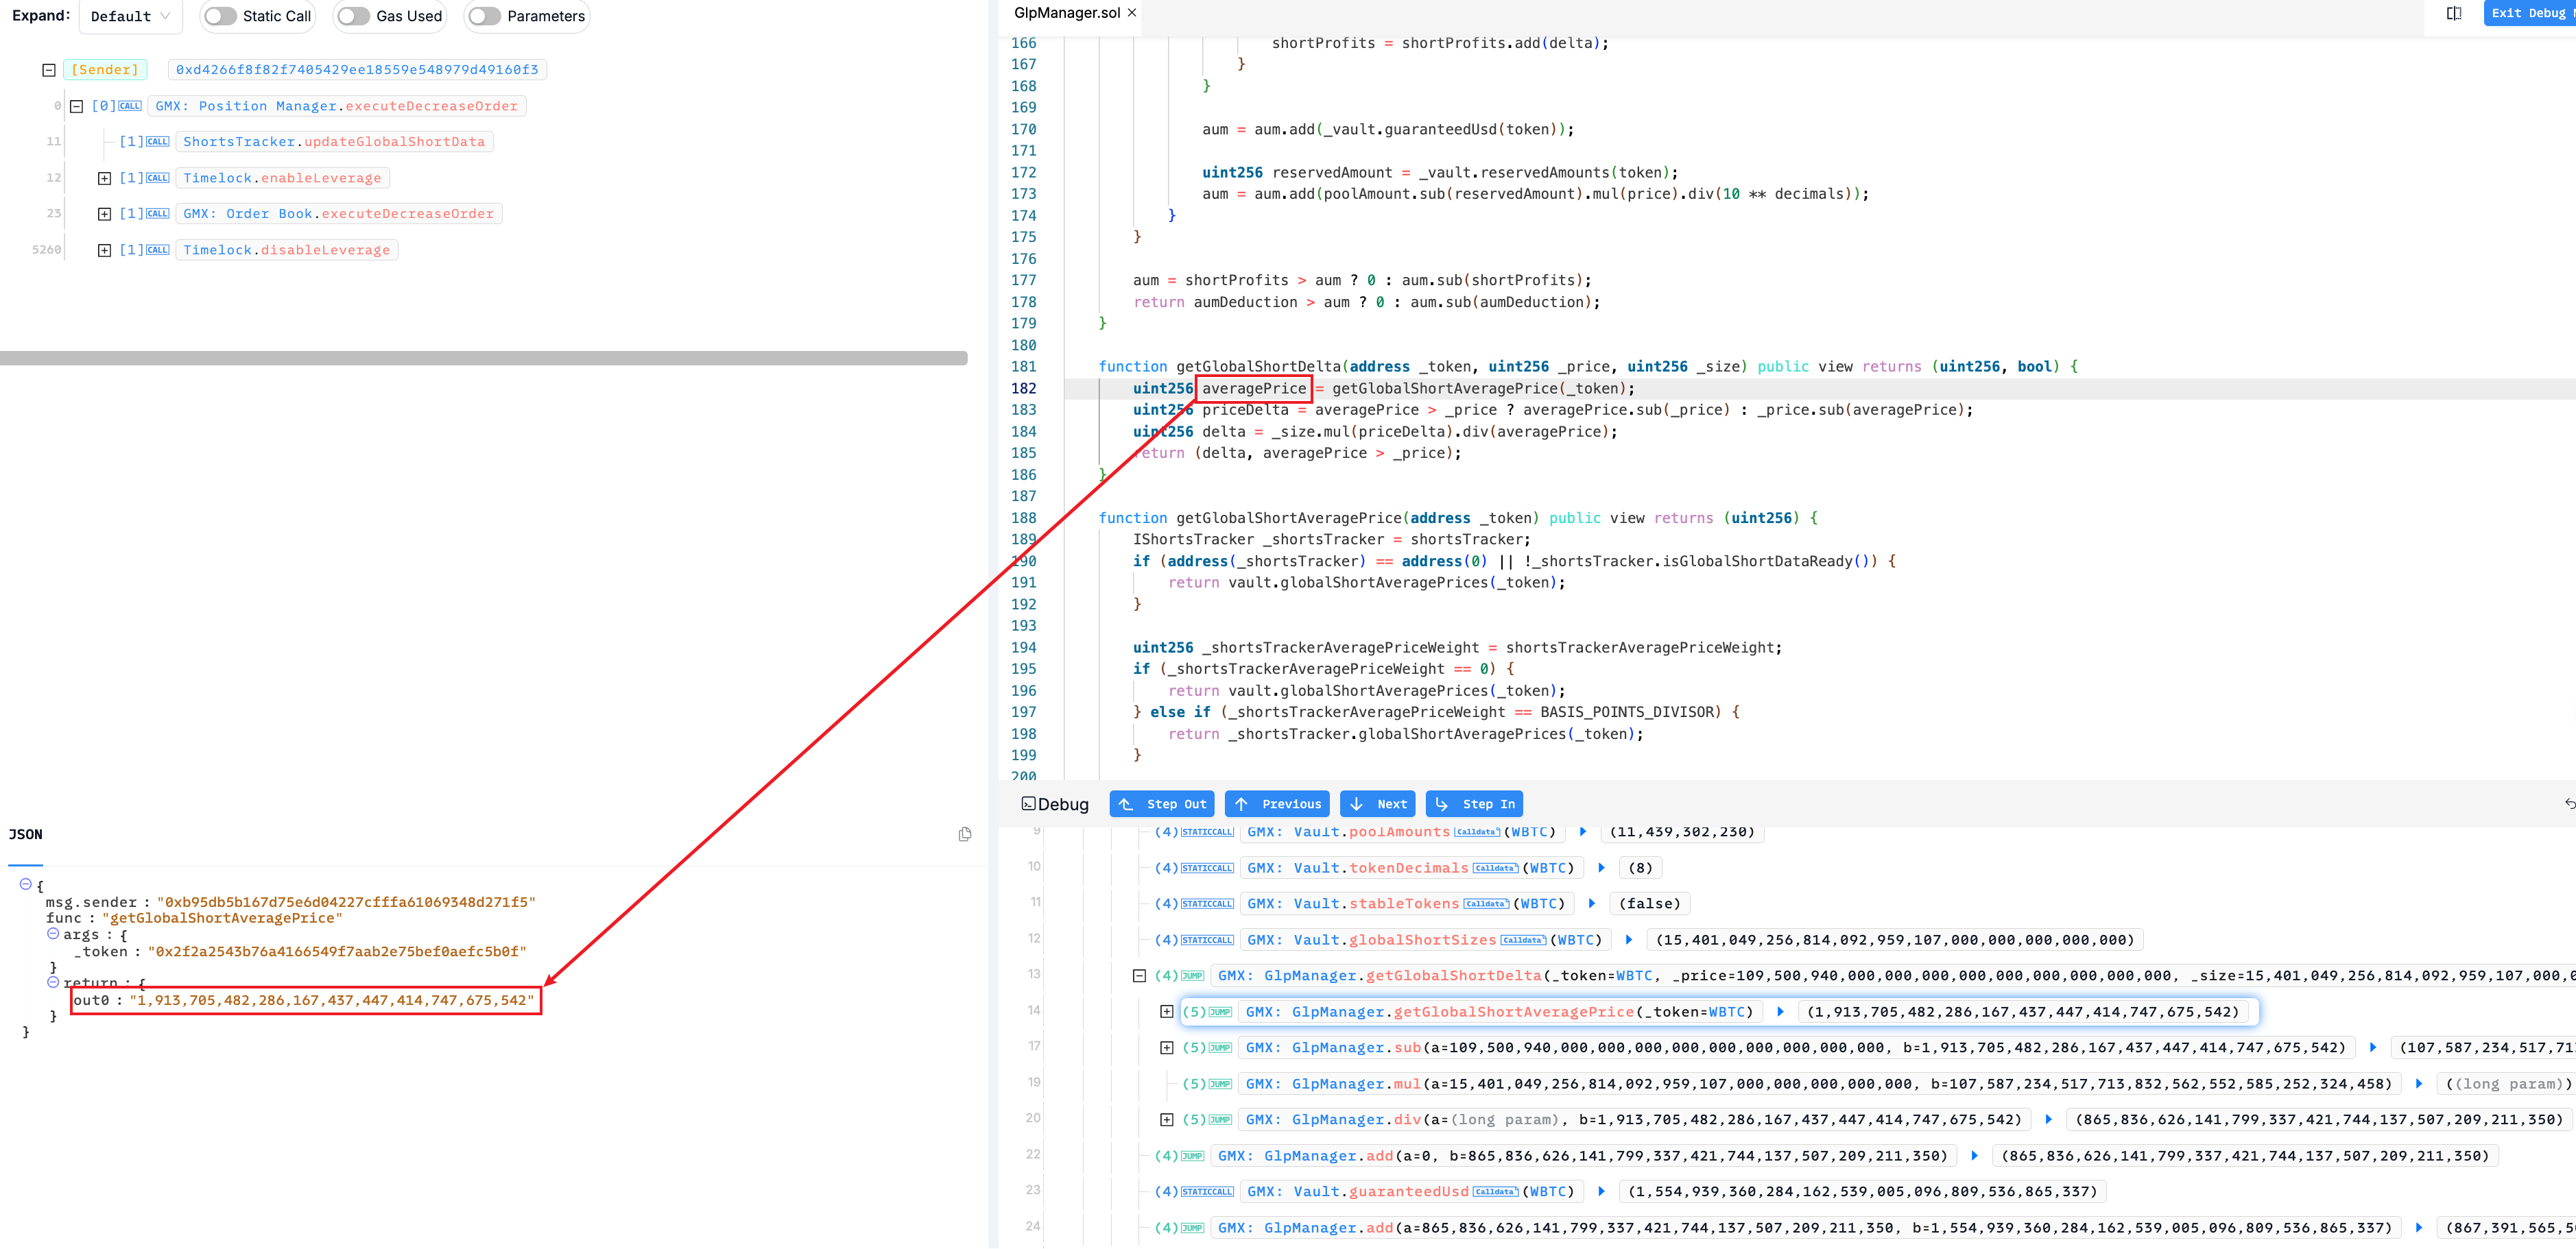Click the horizontal scrollbar under call tree
The width and height of the screenshot is (2576, 1249).
pos(483,358)
